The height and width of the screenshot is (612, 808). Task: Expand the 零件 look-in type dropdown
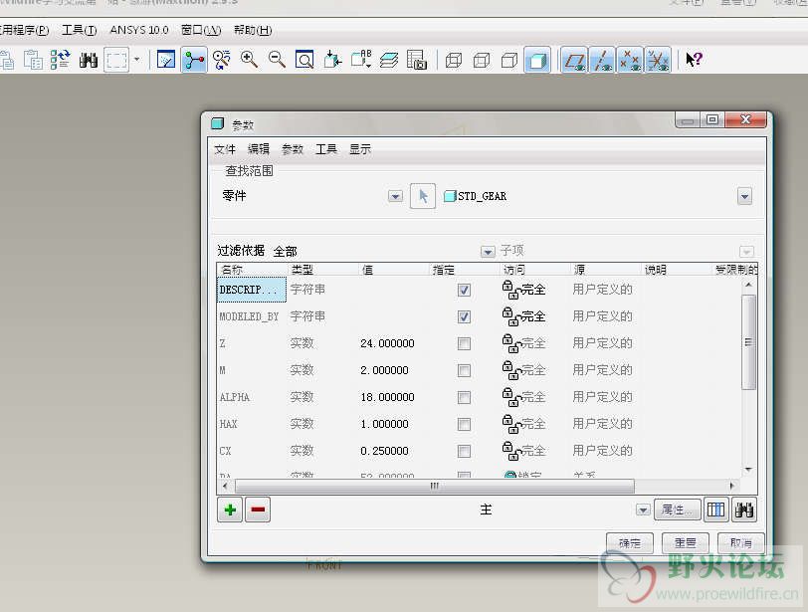(395, 197)
